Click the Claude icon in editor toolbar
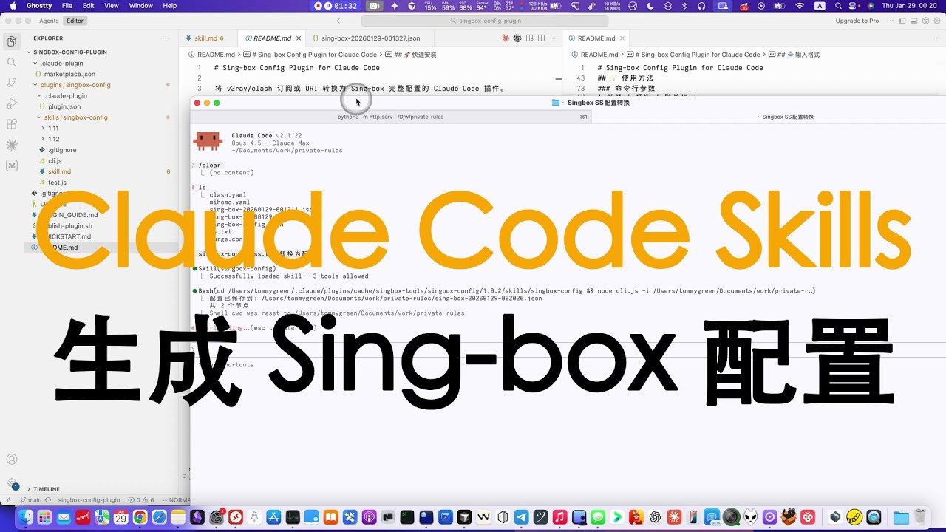Image resolution: width=946 pixels, height=532 pixels. click(506, 38)
